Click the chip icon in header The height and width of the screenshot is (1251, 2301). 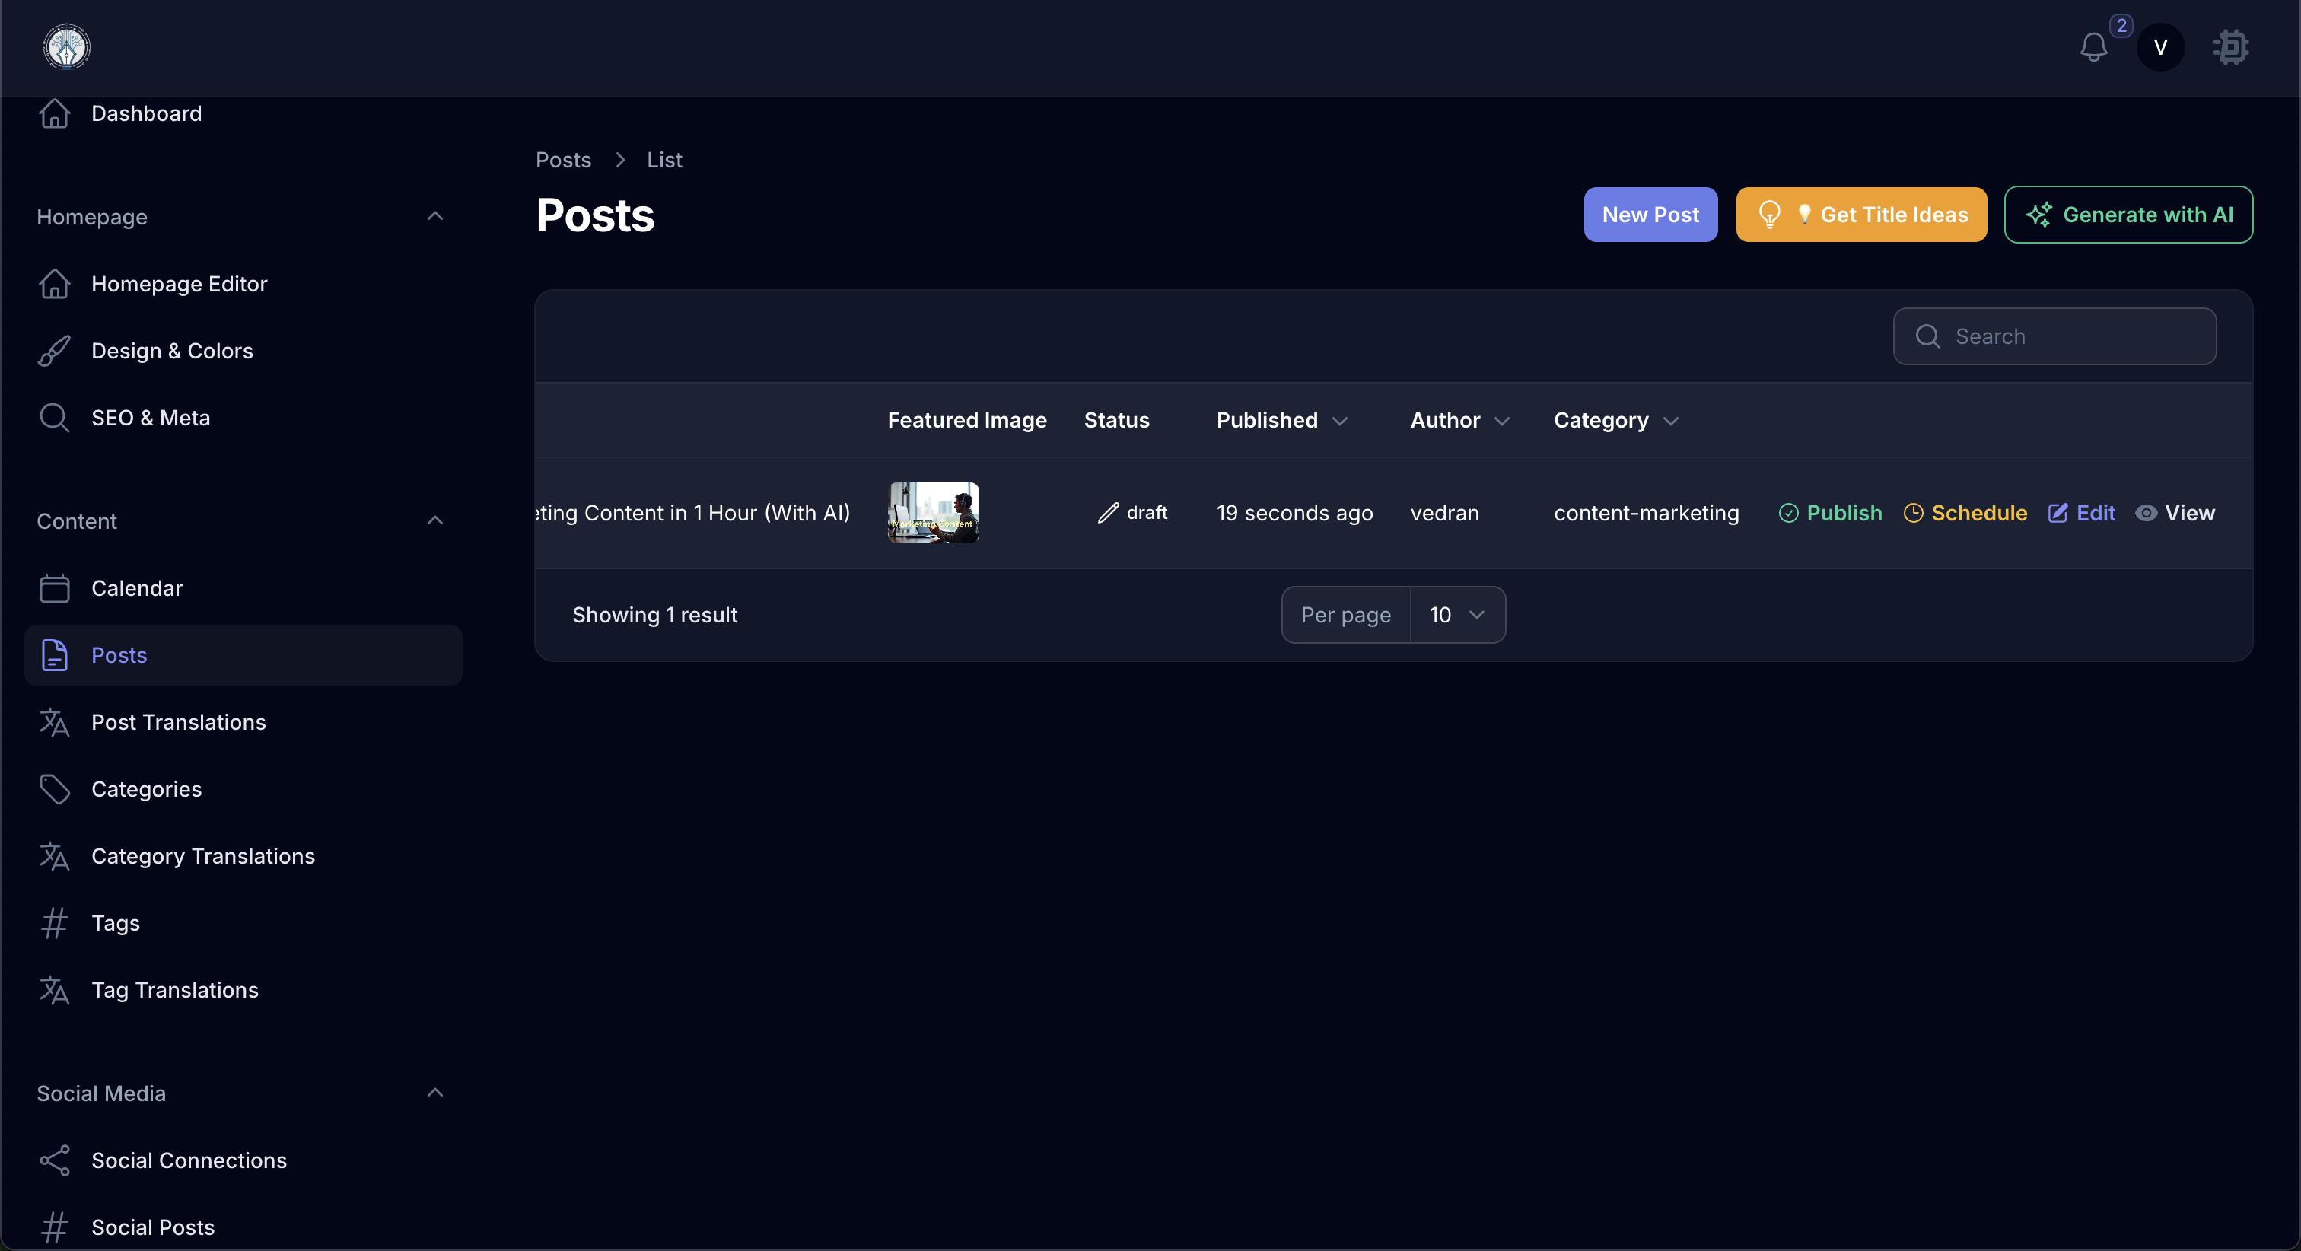tap(2230, 47)
